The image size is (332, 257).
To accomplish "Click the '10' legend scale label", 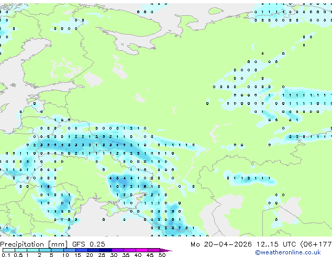I will point(65,255).
